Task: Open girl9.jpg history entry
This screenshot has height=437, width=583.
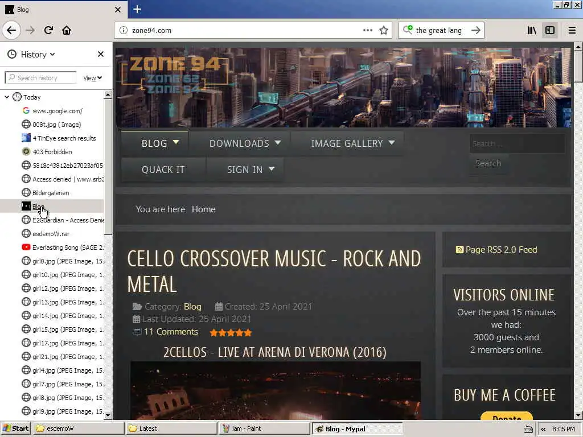Action: 63,411
